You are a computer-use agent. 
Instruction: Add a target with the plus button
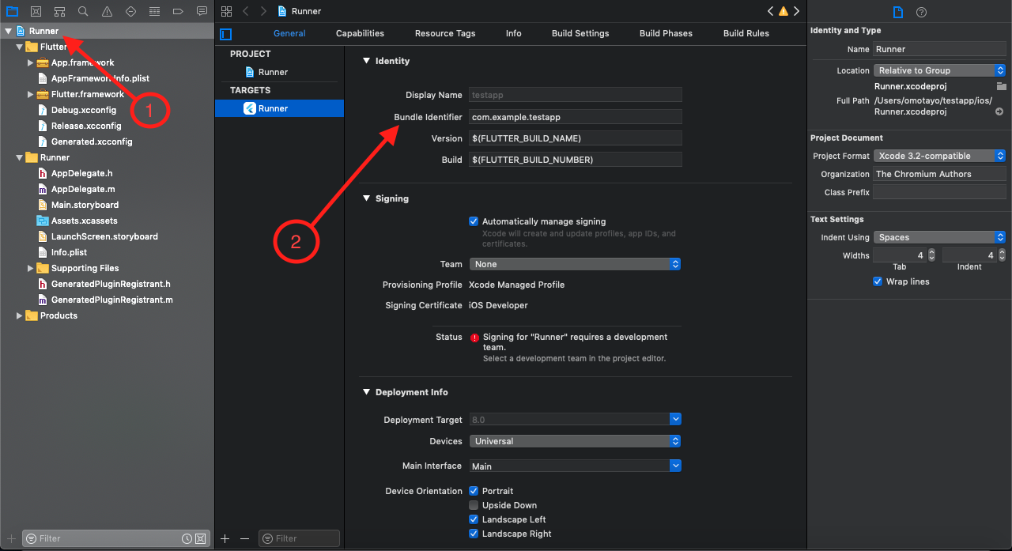pyautogui.click(x=225, y=538)
